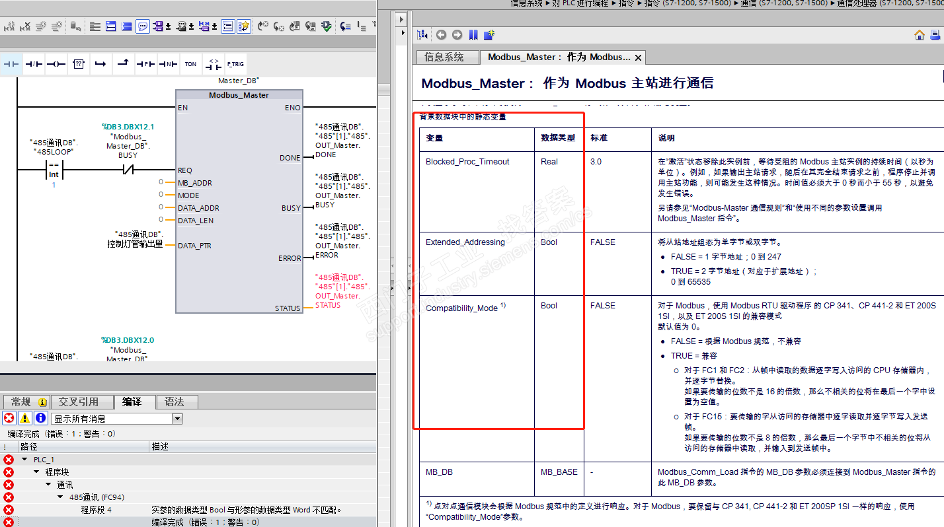Viewport: 944px width, 527px height.
Task: Click the REQ input pin label
Action: click(x=185, y=170)
